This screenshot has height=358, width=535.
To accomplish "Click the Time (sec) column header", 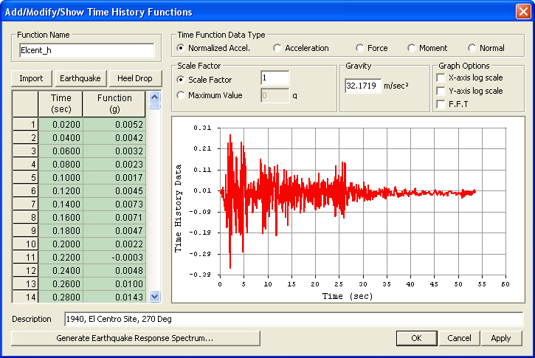I will tap(61, 104).
